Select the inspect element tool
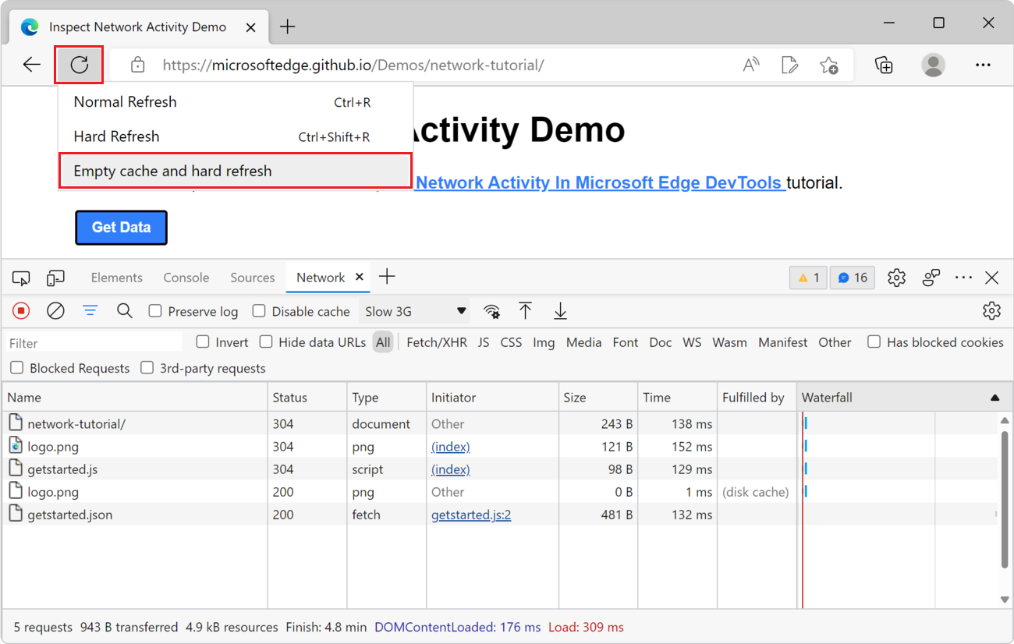The width and height of the screenshot is (1014, 644). click(21, 278)
